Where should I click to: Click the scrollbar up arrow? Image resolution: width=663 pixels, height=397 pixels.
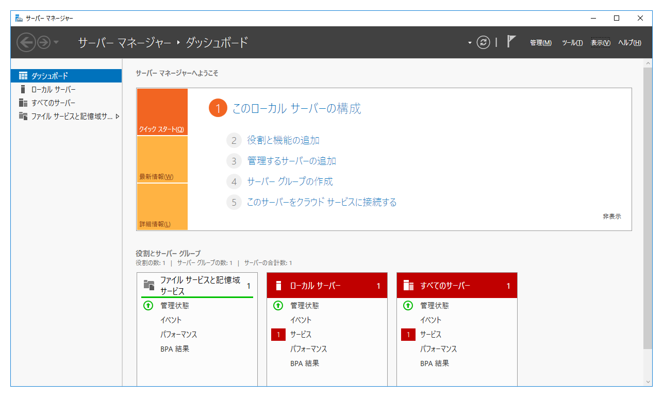648,63
